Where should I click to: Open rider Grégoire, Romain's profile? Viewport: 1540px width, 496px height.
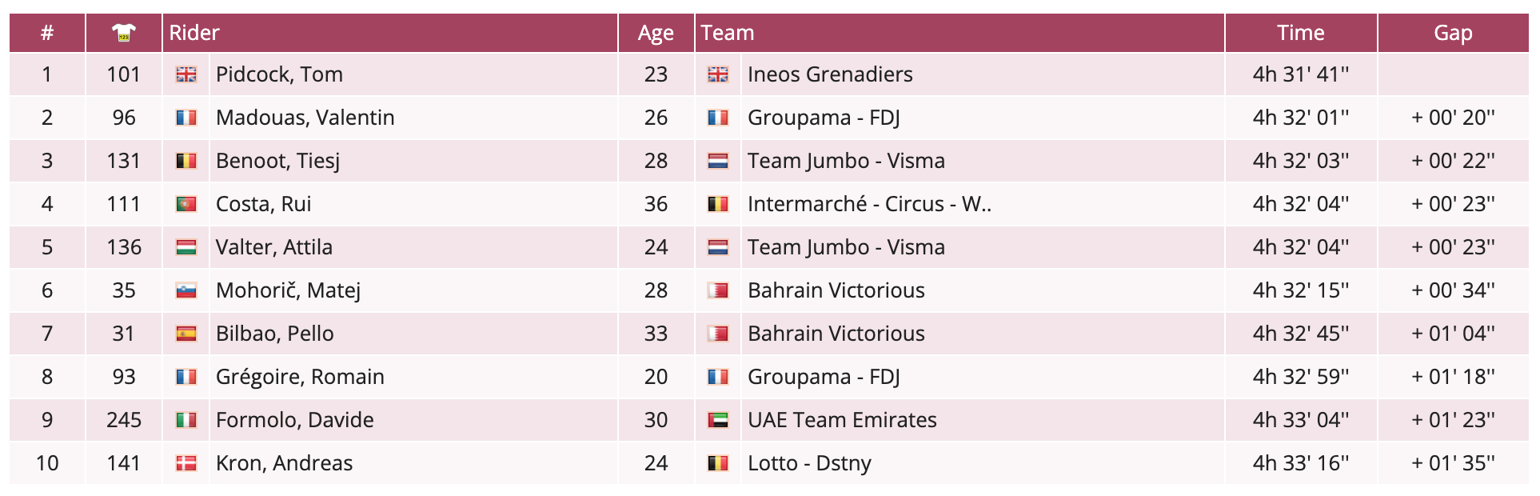click(x=300, y=377)
